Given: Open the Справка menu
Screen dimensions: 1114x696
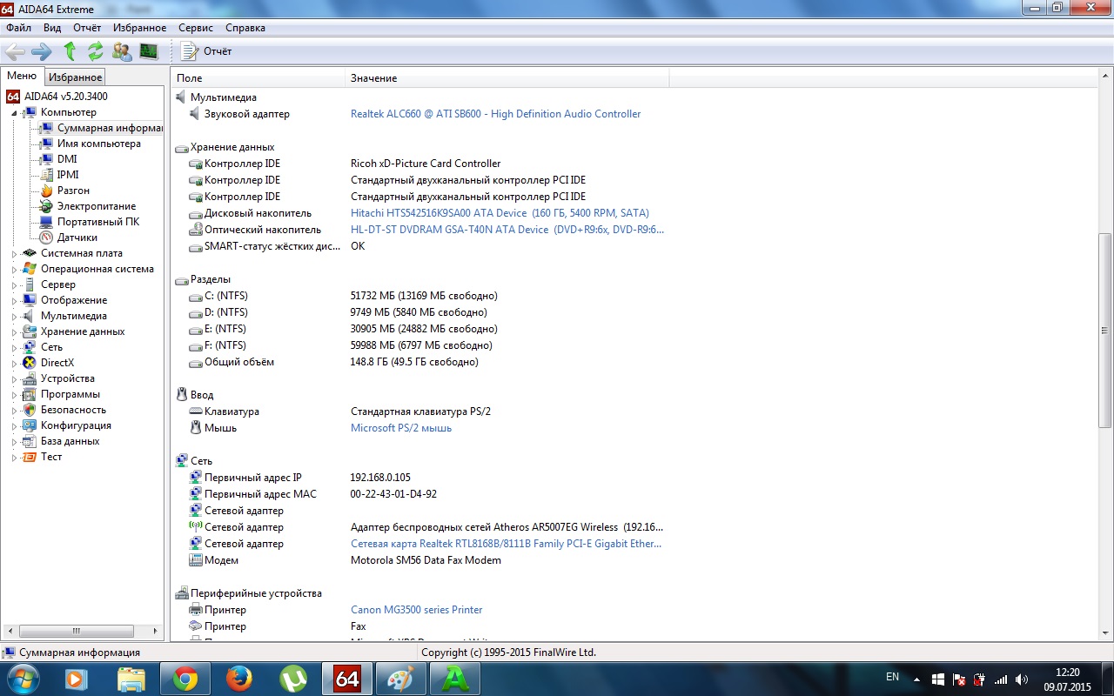Looking at the screenshot, I should 245,28.
